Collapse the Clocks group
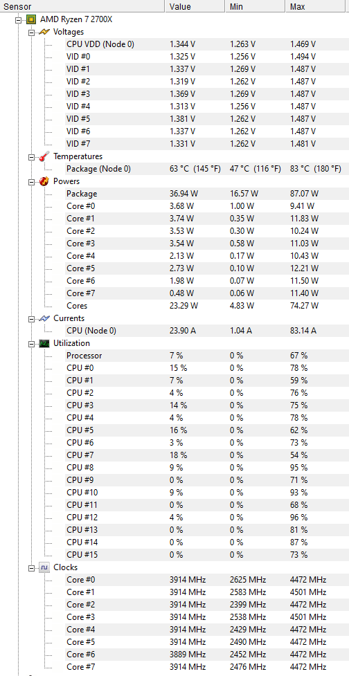This screenshot has height=676, width=349. coord(31,568)
